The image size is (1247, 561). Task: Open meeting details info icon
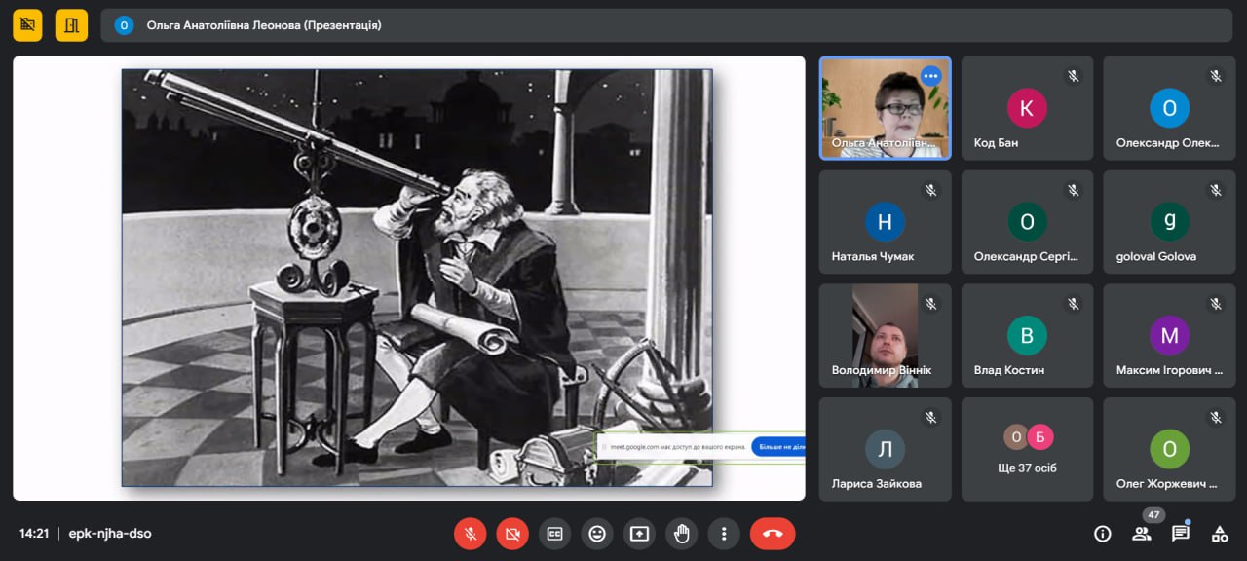[1103, 534]
